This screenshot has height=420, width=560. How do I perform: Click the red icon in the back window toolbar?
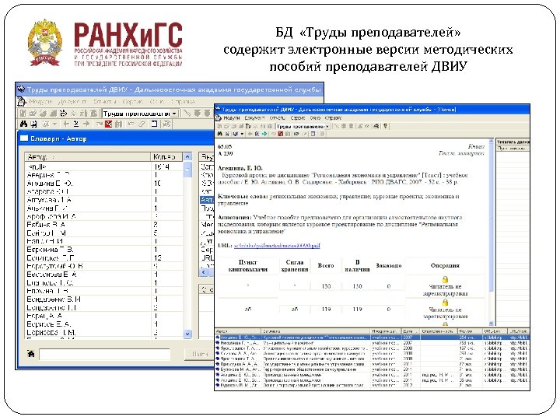[109, 124]
